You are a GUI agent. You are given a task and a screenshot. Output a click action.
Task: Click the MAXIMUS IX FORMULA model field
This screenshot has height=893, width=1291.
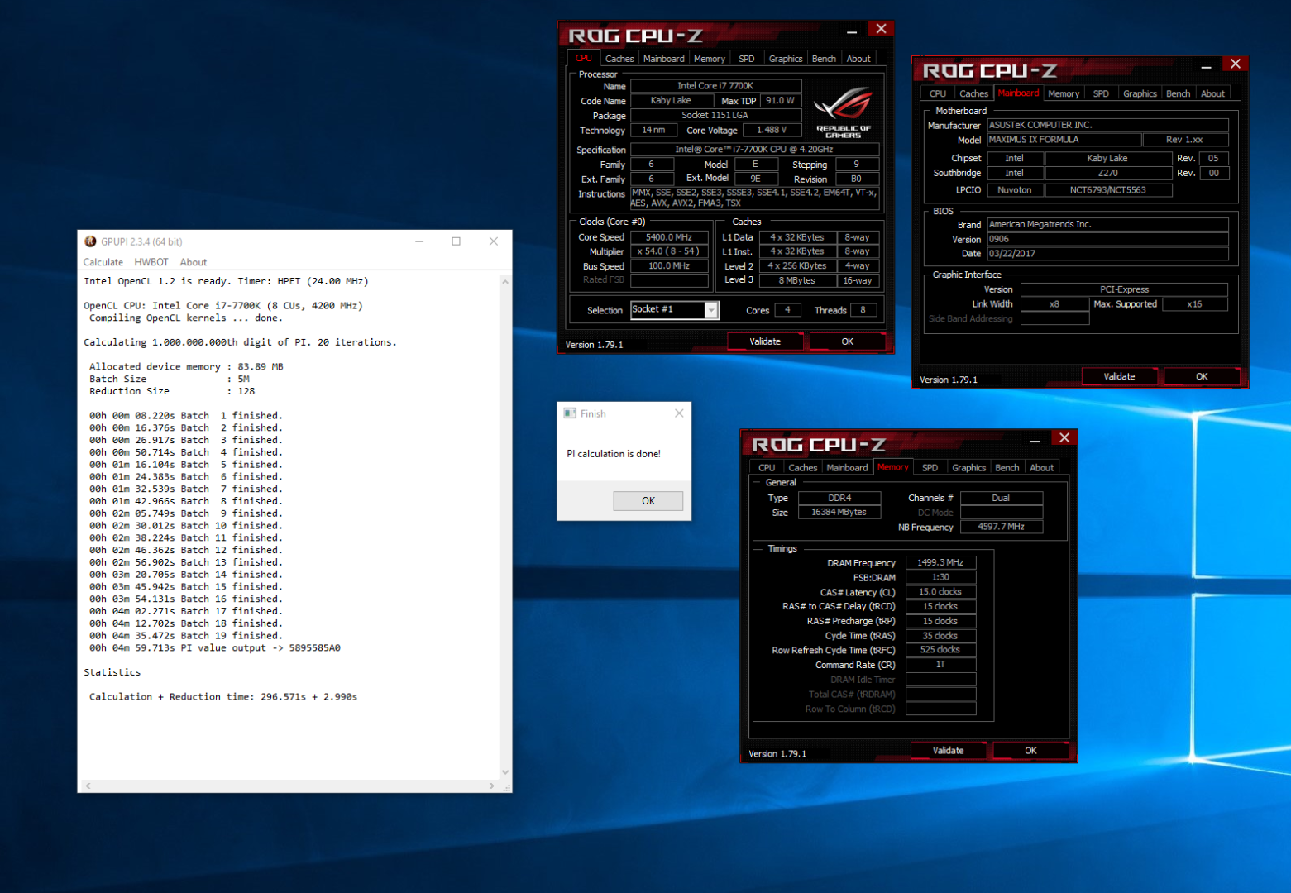tap(1064, 140)
